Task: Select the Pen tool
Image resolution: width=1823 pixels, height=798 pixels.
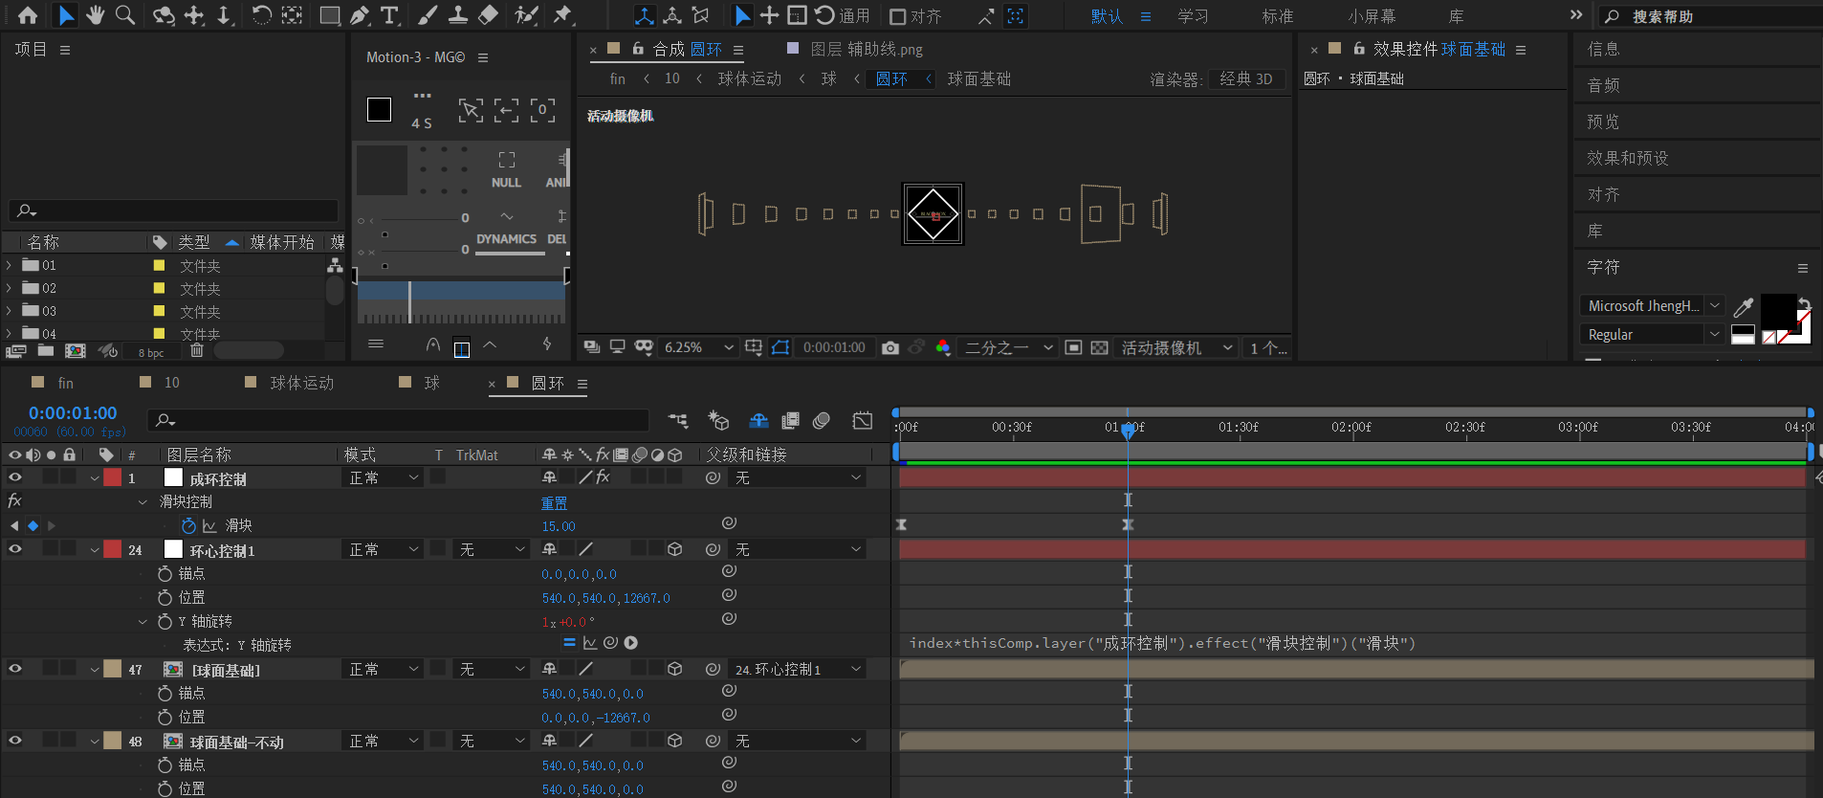Action: [x=359, y=15]
